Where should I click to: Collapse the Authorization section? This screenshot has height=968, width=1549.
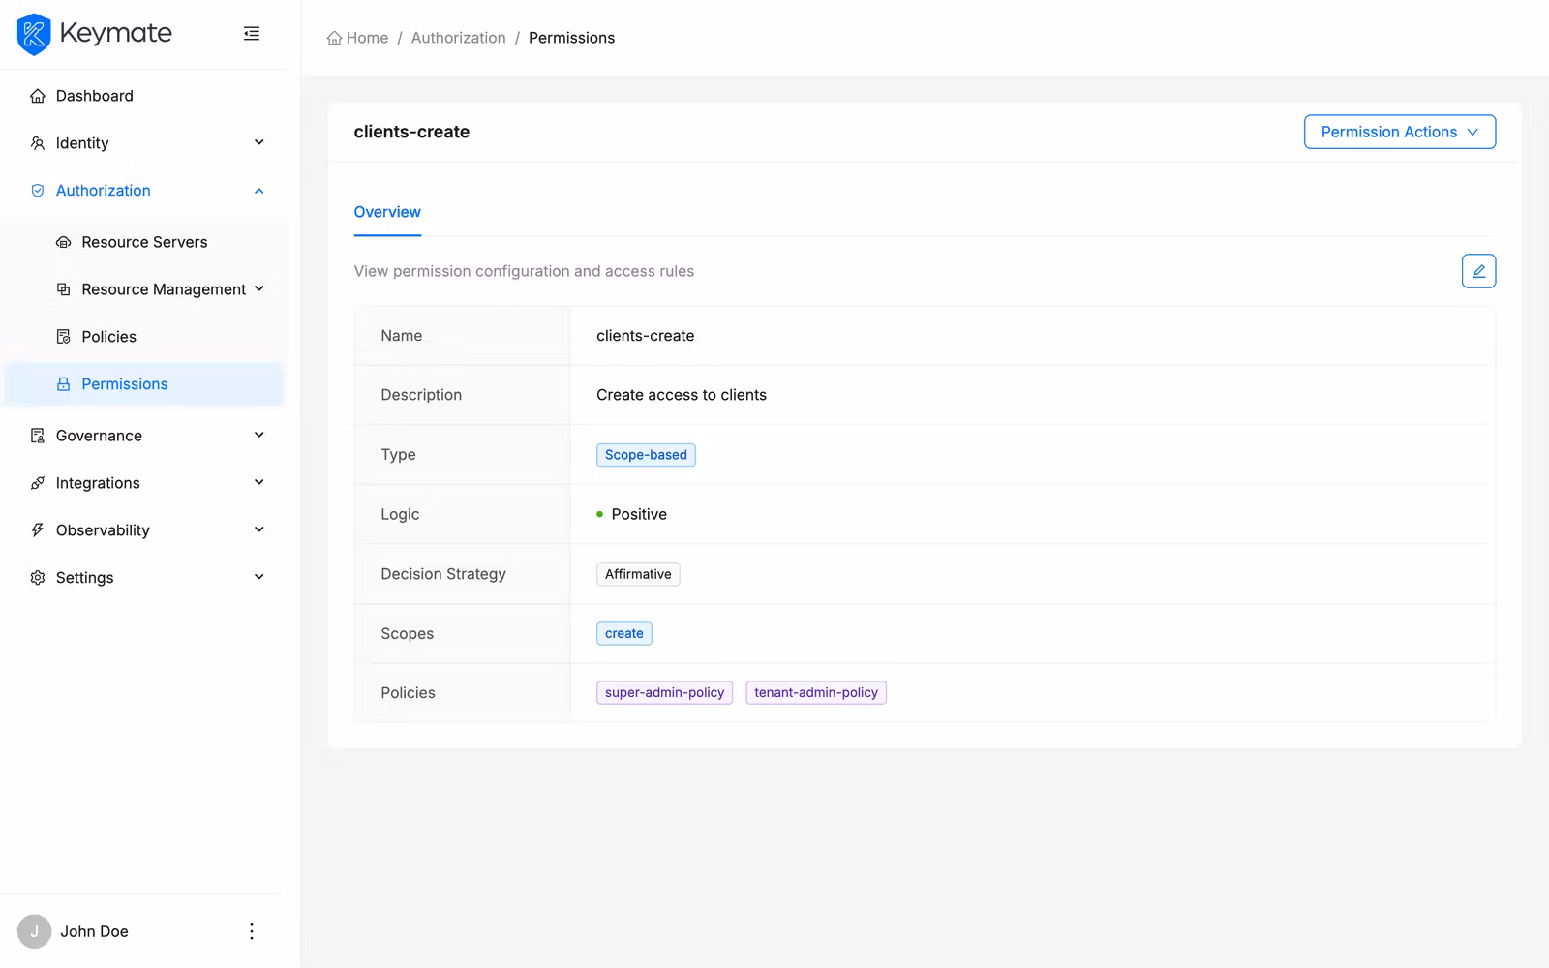pos(258,190)
